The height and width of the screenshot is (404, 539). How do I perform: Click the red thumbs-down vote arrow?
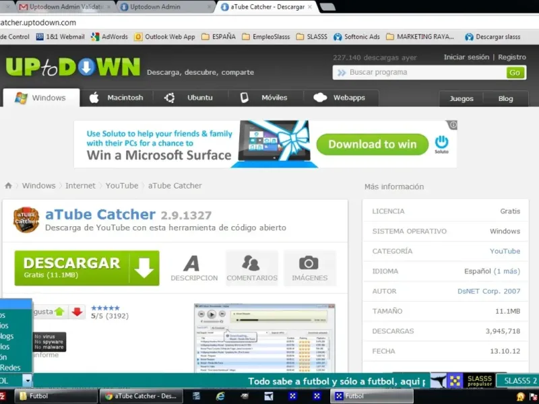pos(77,312)
